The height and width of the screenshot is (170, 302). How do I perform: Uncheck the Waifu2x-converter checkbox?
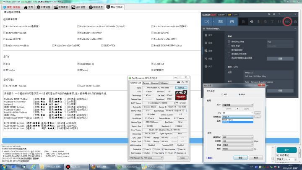[x=78, y=32]
